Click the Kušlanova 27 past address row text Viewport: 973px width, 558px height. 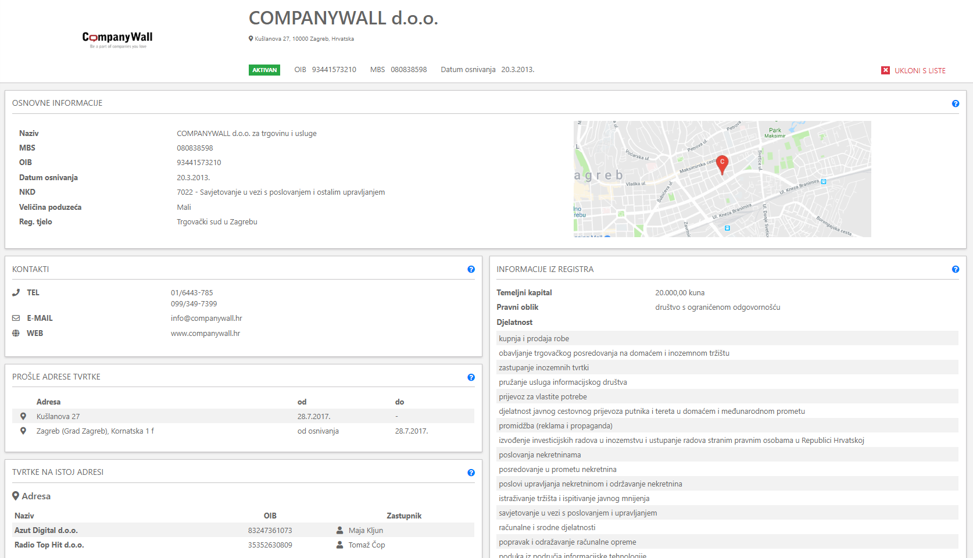(58, 416)
